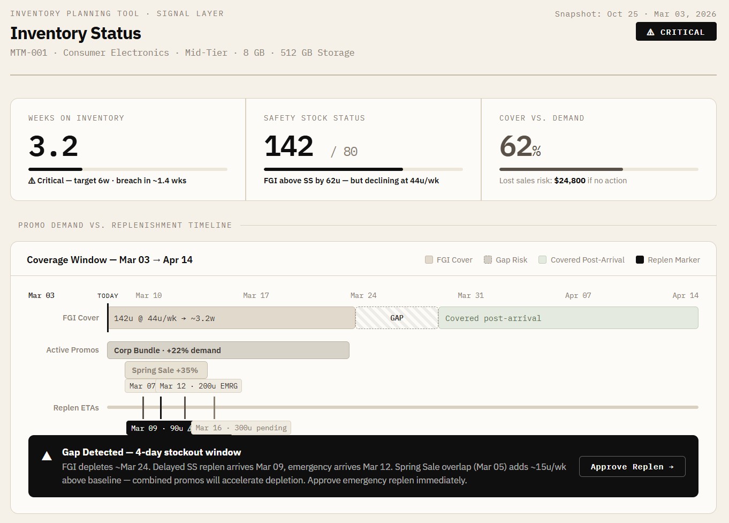The image size is (729, 523).
Task: Click the Safety Stock Status progress bar
Action: pos(363,169)
